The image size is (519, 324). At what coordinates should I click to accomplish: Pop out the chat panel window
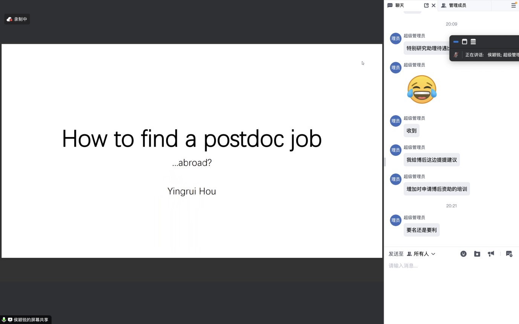pos(426,6)
